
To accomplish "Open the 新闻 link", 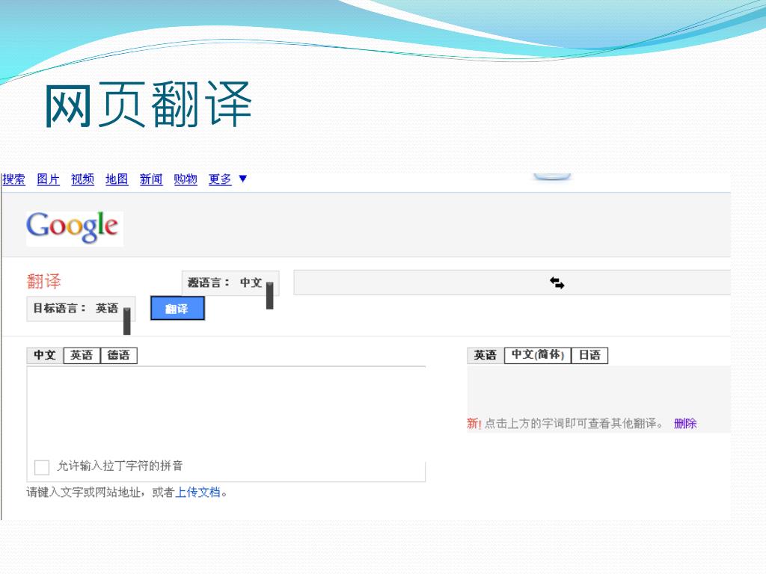I will (151, 179).
